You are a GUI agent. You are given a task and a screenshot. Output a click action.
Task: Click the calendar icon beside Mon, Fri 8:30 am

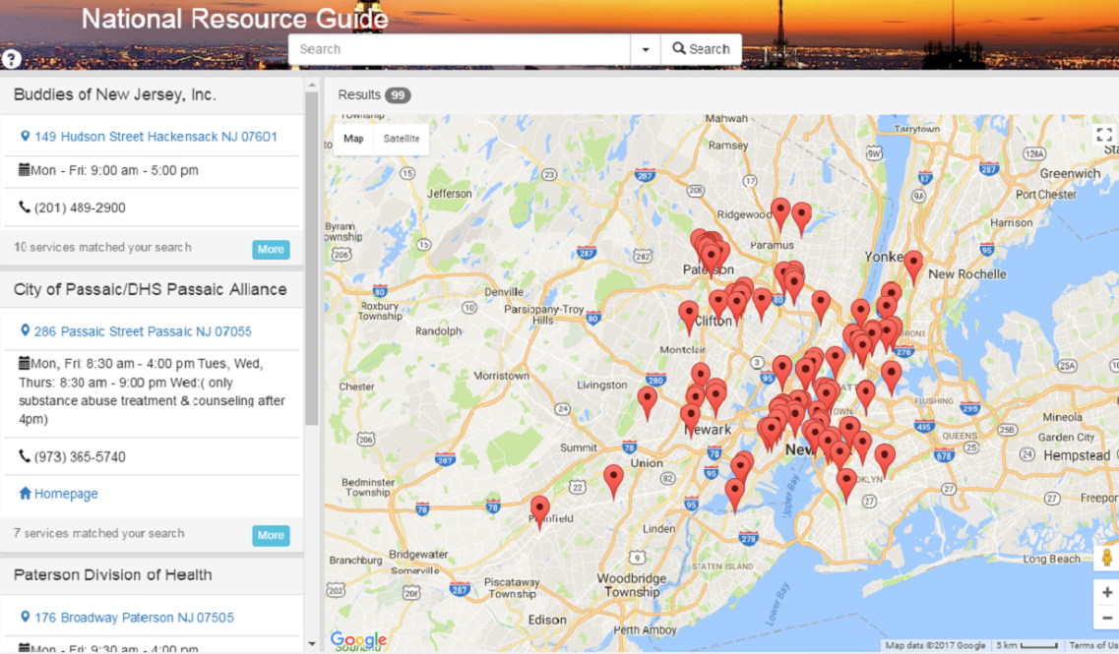(x=25, y=362)
